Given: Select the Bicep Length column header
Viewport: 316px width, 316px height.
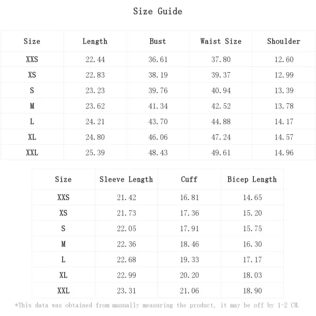Looking at the screenshot, I should tap(252, 180).
